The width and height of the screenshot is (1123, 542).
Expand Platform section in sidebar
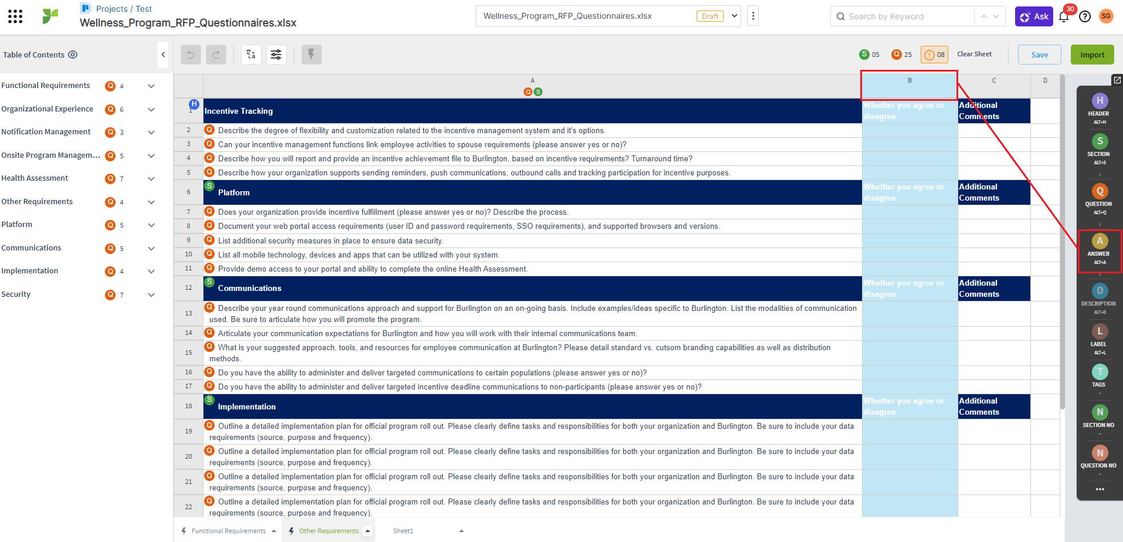click(151, 225)
